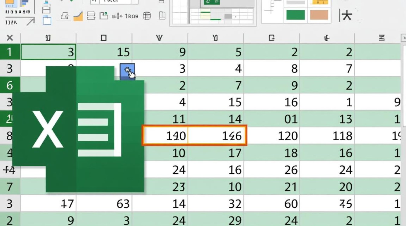The image size is (406, 226).
Task: Click the blue-outlined square icon
Action: tap(47, 21)
